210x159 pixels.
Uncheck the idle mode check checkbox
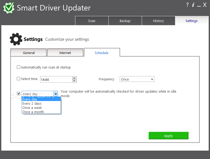point(18,93)
